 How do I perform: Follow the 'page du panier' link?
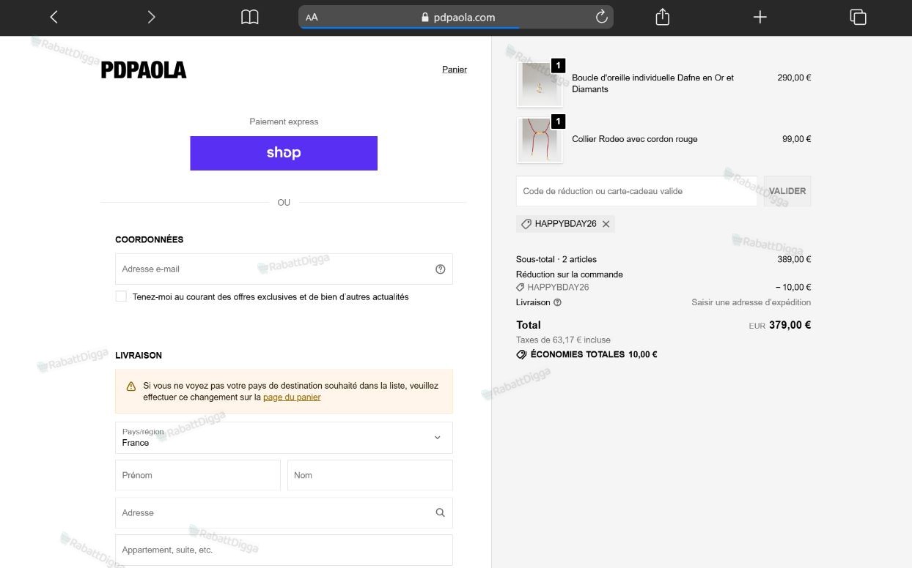pyautogui.click(x=292, y=397)
